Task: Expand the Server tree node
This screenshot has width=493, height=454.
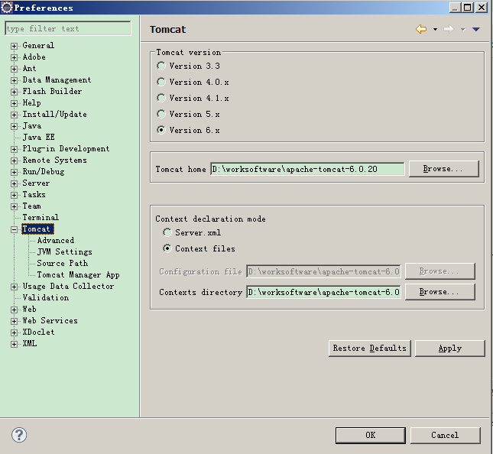Action: (14, 183)
